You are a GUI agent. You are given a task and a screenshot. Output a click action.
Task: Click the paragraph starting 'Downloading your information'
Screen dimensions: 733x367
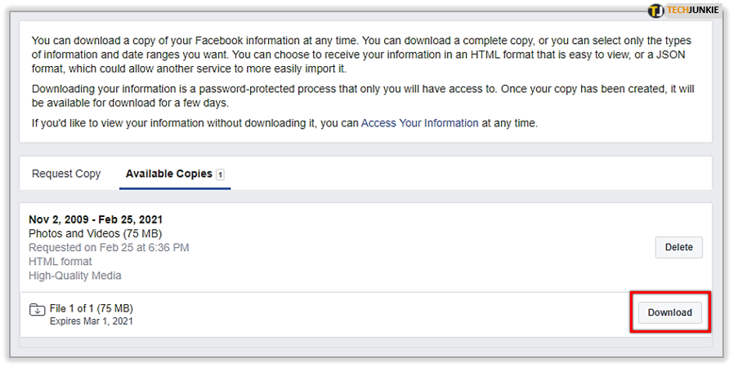(x=360, y=95)
